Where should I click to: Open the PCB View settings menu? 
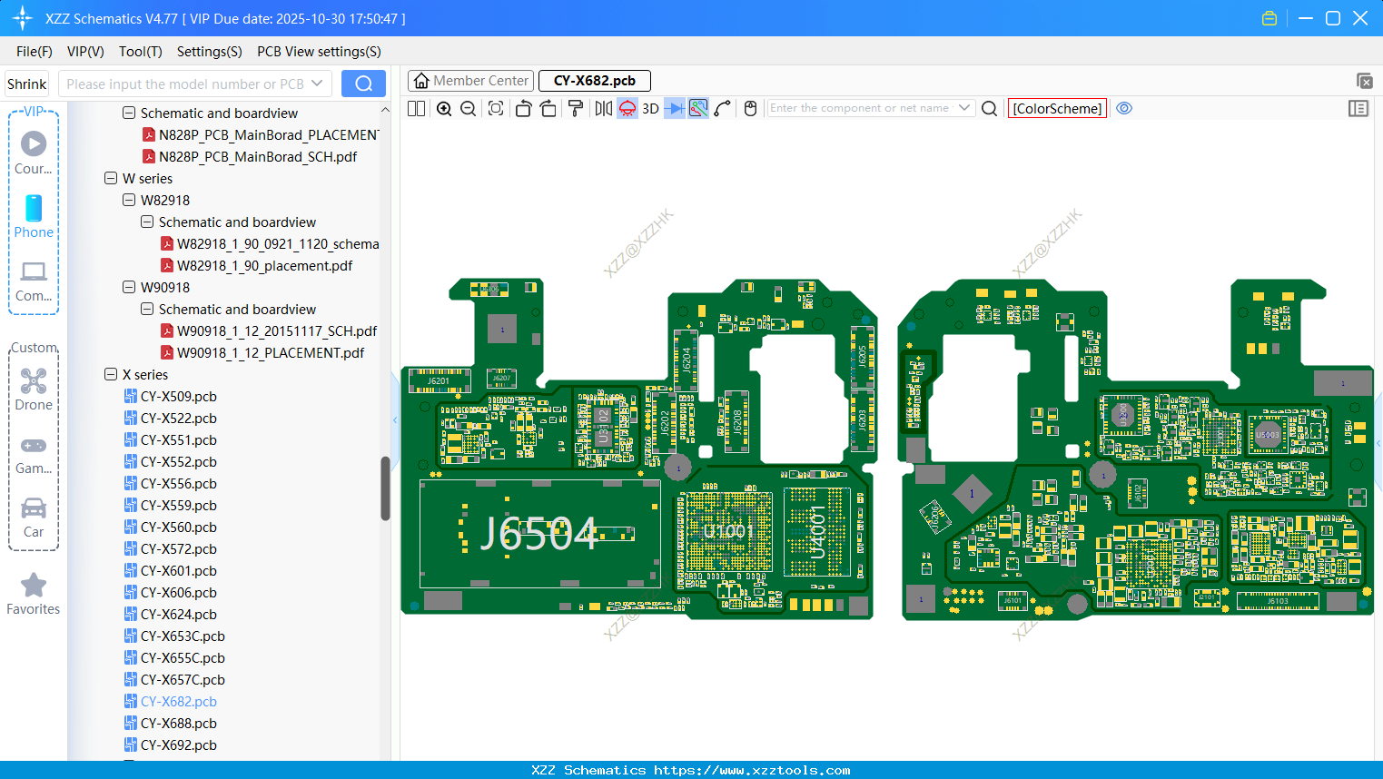319,52
